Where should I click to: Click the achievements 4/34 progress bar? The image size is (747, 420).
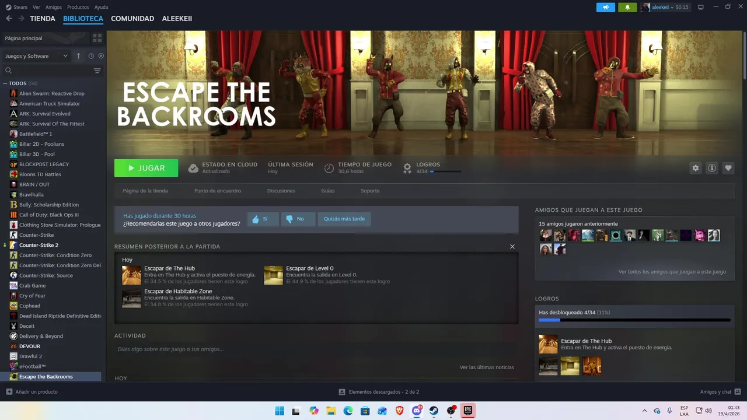tap(634, 320)
